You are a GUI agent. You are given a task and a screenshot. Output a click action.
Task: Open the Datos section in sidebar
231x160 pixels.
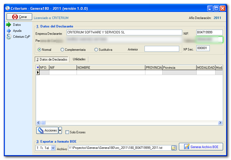point(17,25)
